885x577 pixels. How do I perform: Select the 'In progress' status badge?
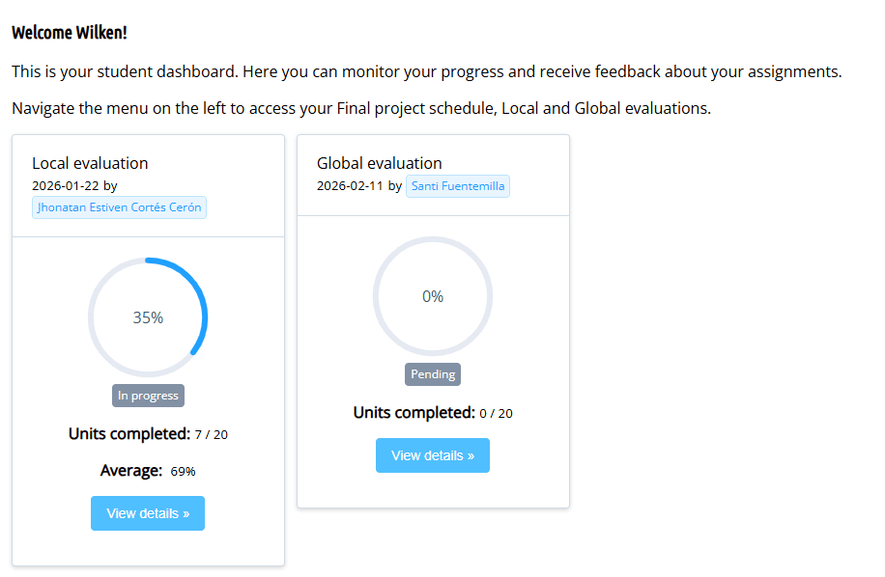147,395
